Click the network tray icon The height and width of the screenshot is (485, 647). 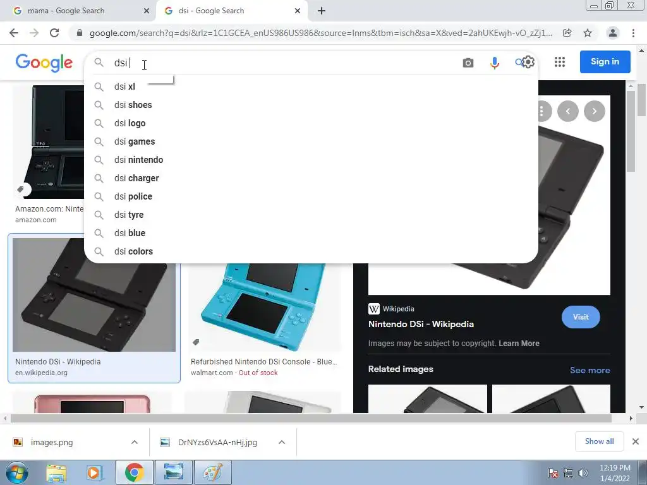tap(568, 473)
